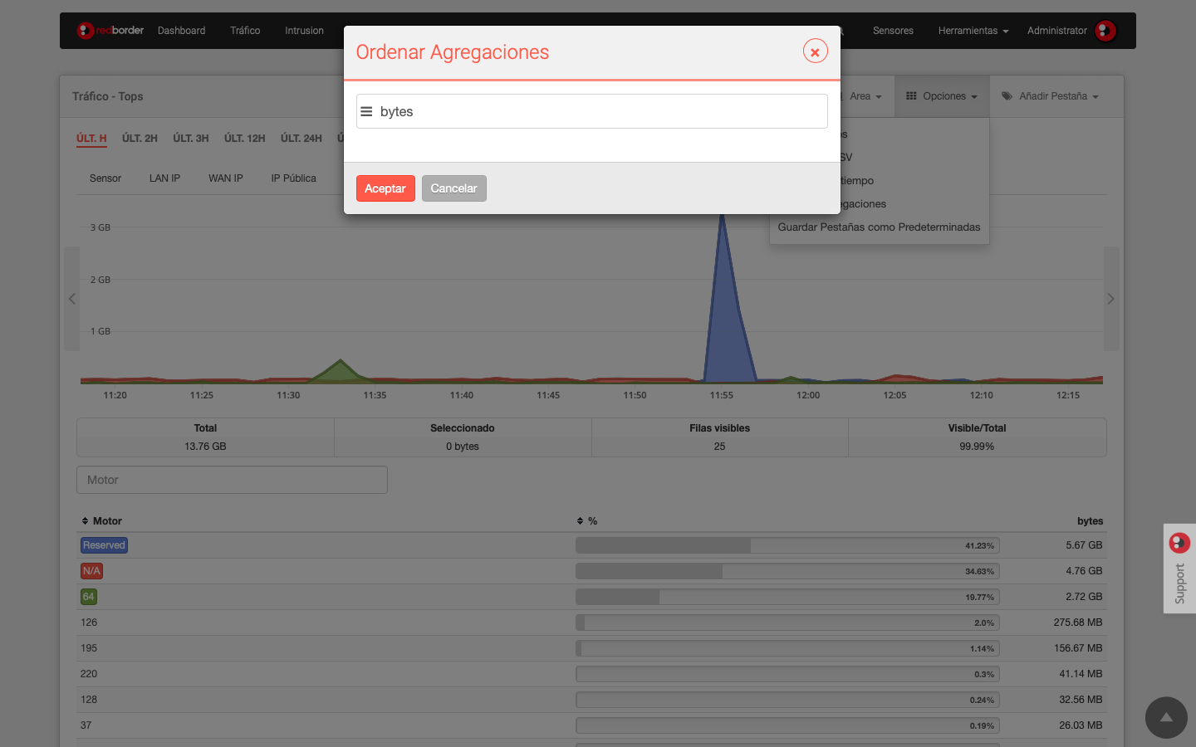Click motor row 220
The height and width of the screenshot is (747, 1196).
tap(591, 674)
